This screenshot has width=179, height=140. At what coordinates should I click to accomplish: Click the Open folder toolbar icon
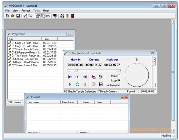(x=13, y=16)
